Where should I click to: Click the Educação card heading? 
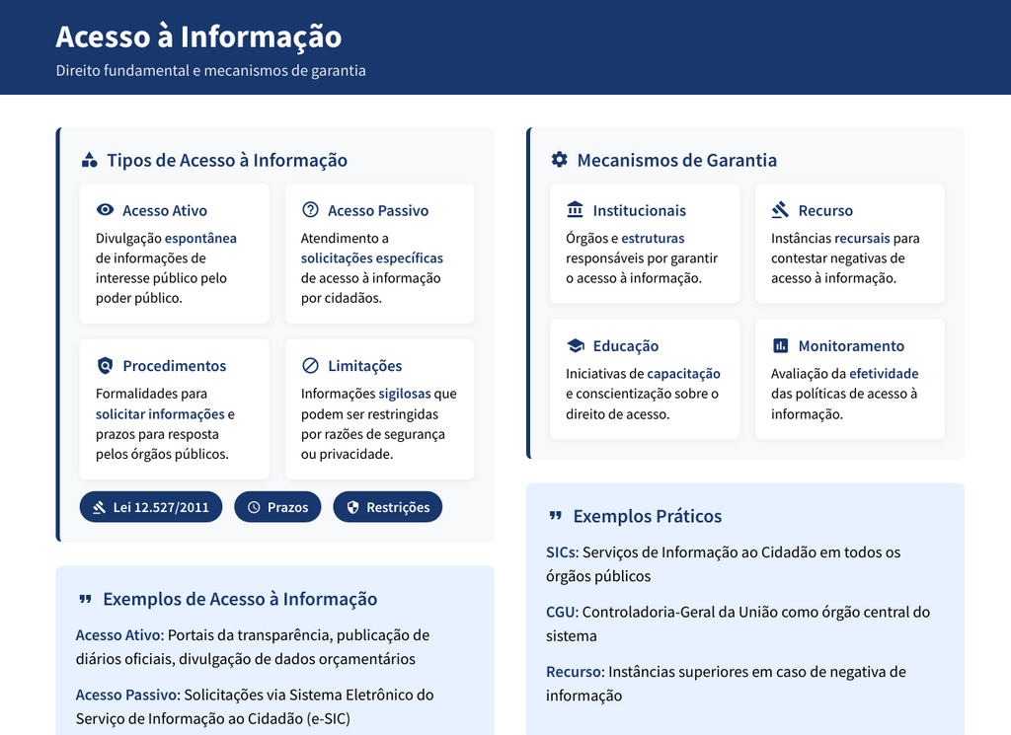click(x=625, y=346)
